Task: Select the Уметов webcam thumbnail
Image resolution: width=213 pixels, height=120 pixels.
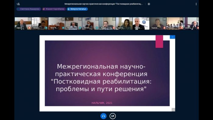Action: tap(141, 23)
